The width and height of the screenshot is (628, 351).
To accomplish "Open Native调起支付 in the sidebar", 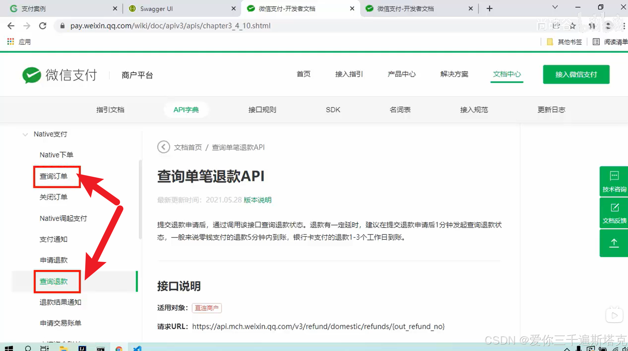I will coord(63,218).
